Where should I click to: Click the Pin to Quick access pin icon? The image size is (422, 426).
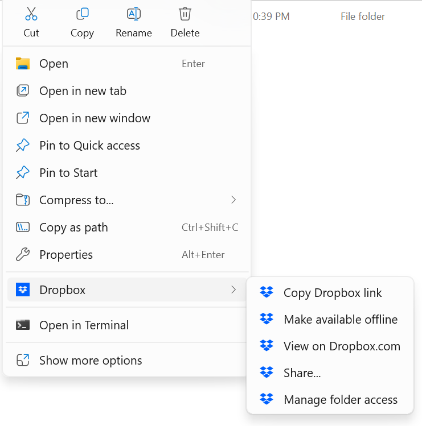pyautogui.click(x=23, y=146)
